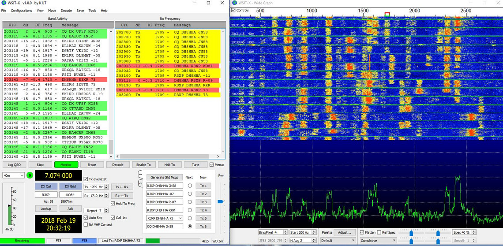Open the Save menu
Screen dimensions: 503x246
[x=80, y=10]
